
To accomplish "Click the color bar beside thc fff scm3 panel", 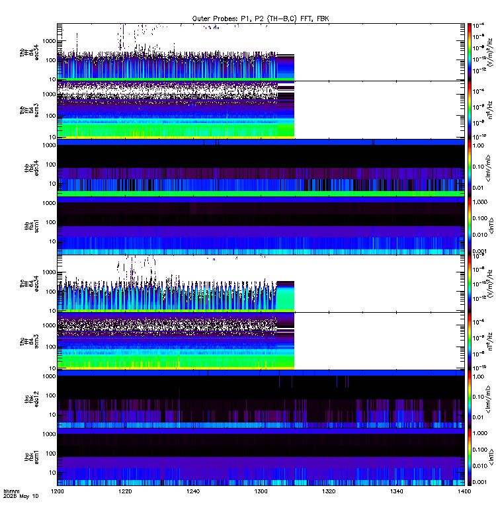I will (469, 341).
